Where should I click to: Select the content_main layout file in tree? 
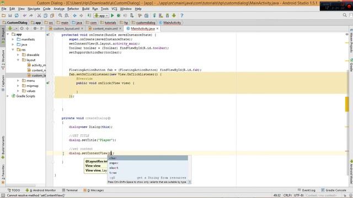[36, 70]
